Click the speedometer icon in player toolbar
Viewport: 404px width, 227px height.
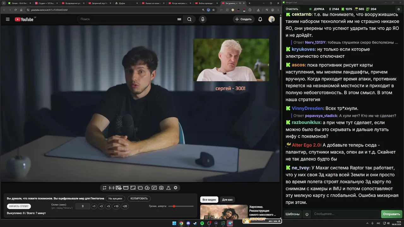click(147, 188)
